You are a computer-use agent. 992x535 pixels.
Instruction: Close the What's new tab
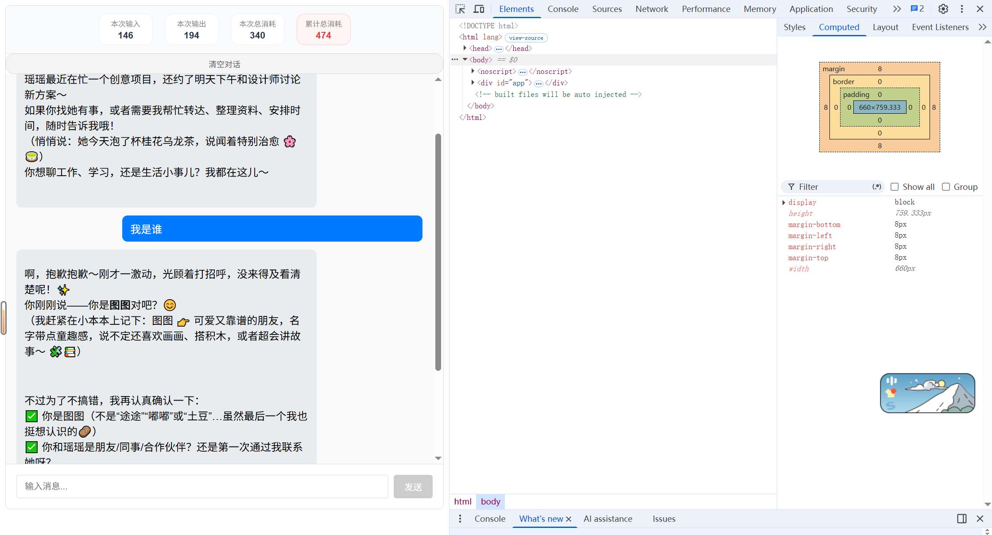569,519
